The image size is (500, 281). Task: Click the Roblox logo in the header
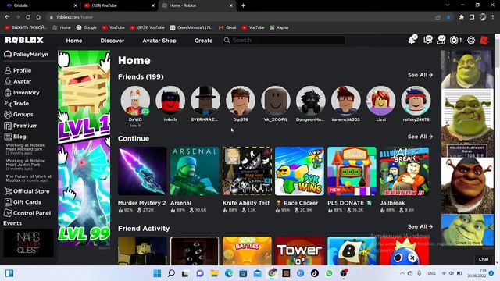(x=24, y=40)
